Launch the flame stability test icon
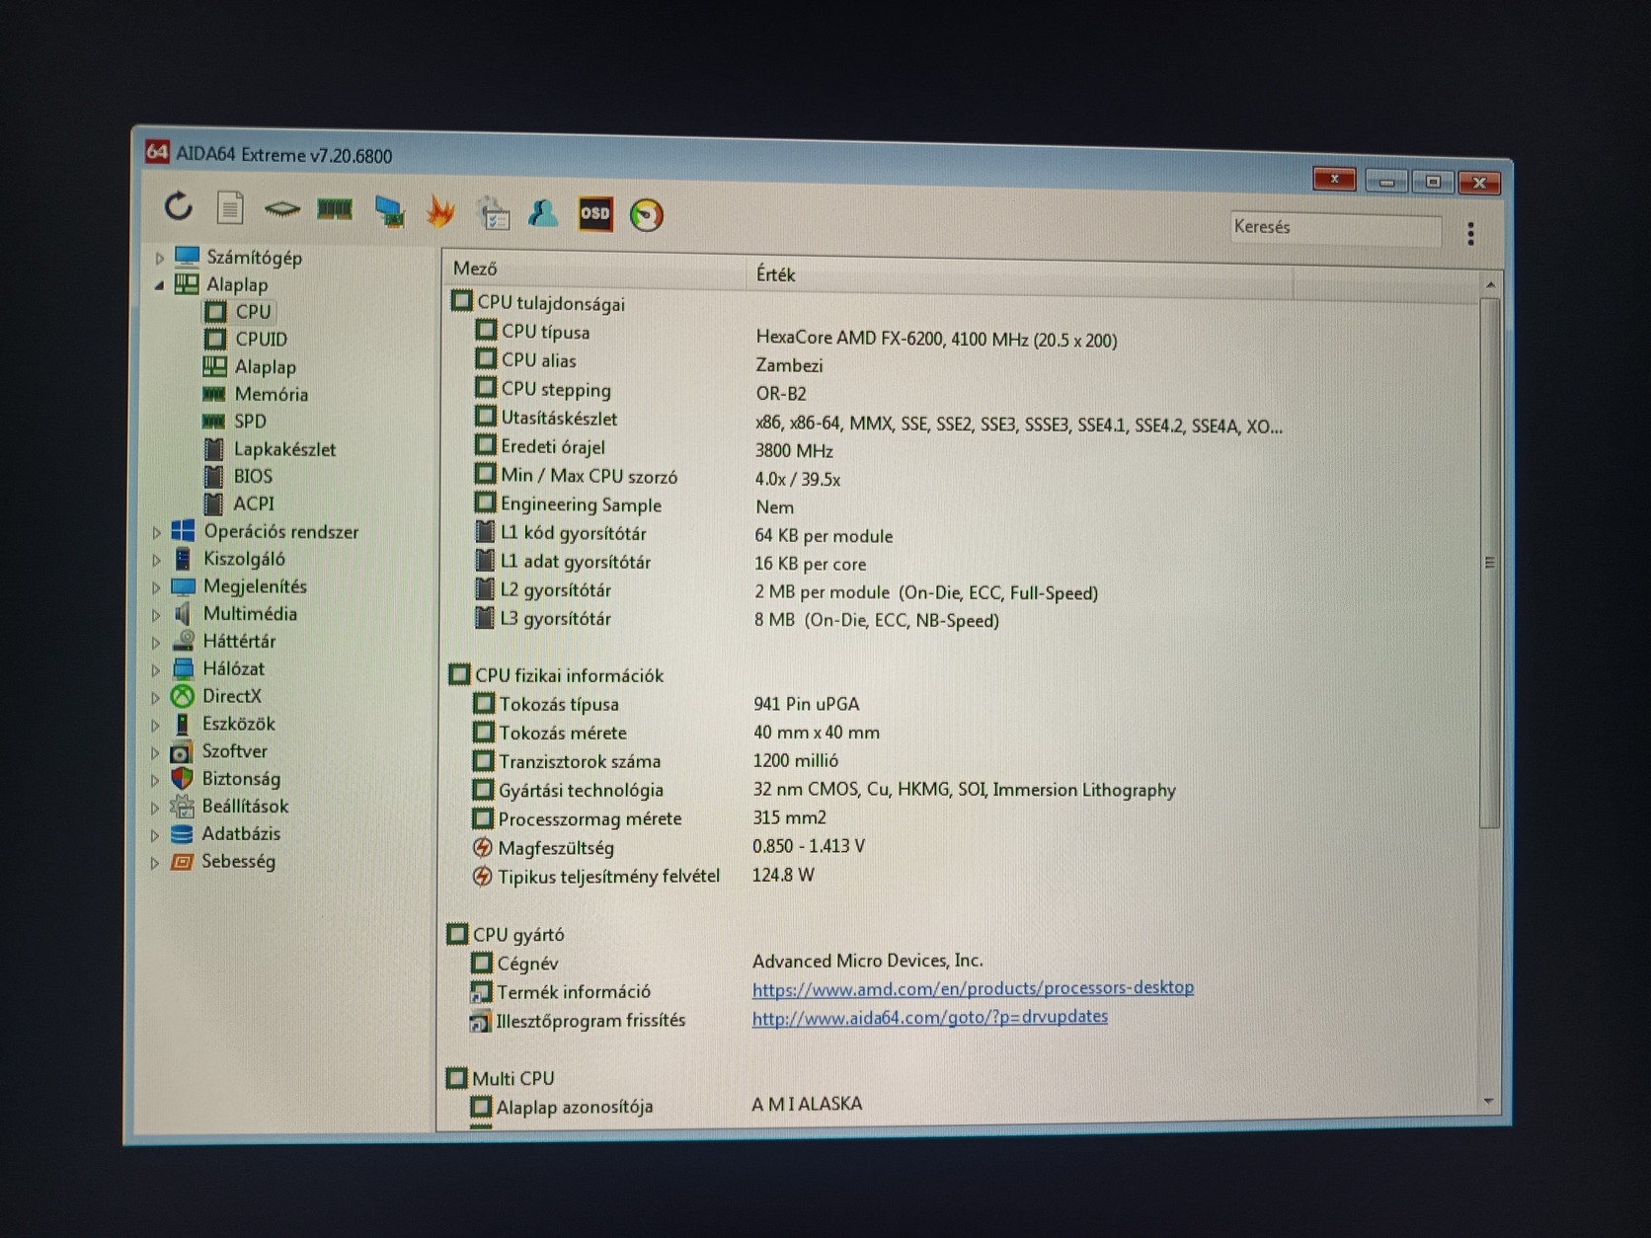The height and width of the screenshot is (1238, 1651). pyautogui.click(x=440, y=211)
